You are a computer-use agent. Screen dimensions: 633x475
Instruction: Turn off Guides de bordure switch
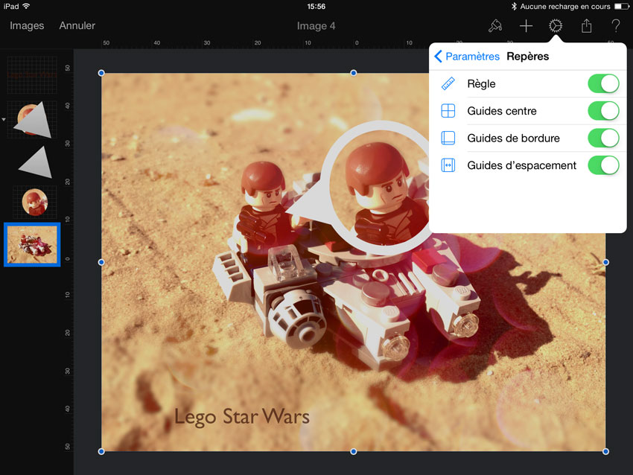[603, 138]
